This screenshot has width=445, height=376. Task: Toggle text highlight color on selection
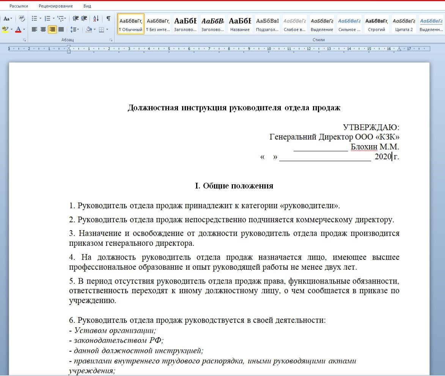click(5, 29)
